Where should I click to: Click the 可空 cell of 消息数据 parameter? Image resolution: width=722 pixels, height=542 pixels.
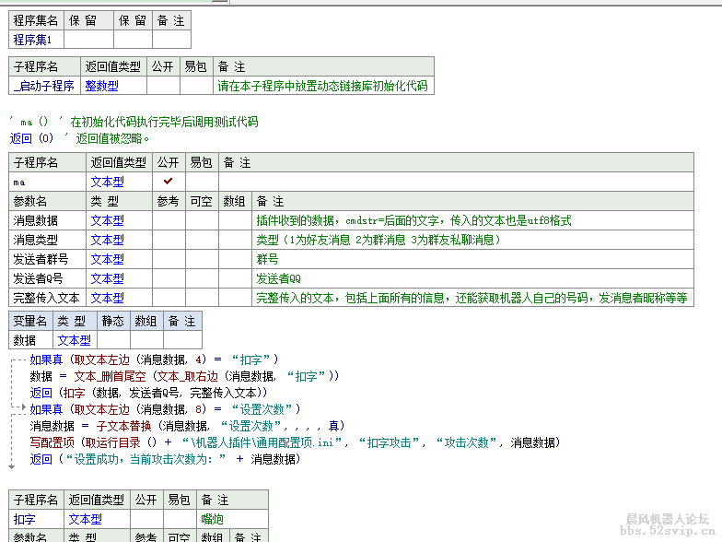(202, 220)
